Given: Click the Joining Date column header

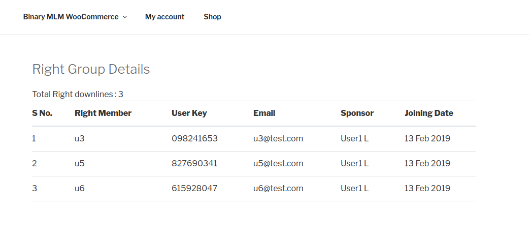Looking at the screenshot, I should click(x=429, y=113).
